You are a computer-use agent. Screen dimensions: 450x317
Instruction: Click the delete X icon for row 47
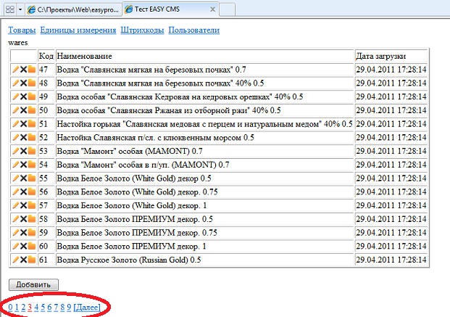point(23,69)
